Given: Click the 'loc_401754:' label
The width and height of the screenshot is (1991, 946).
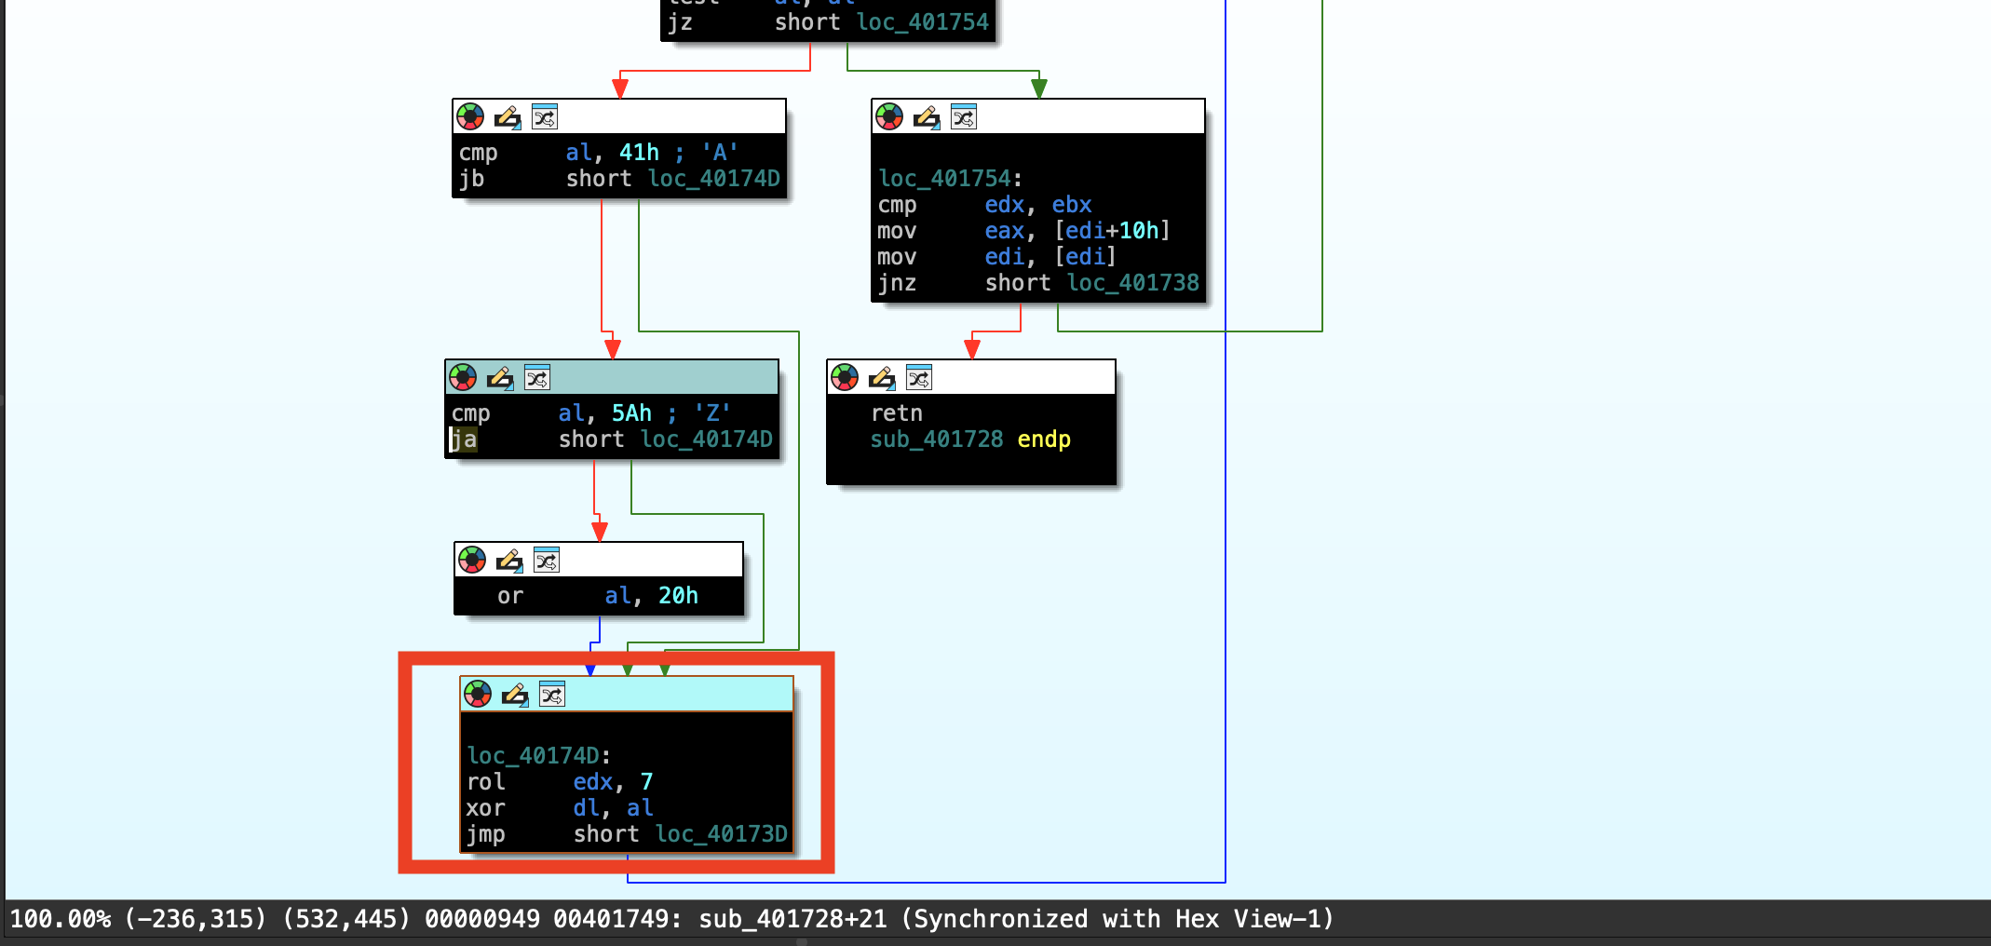Looking at the screenshot, I should 950,179.
